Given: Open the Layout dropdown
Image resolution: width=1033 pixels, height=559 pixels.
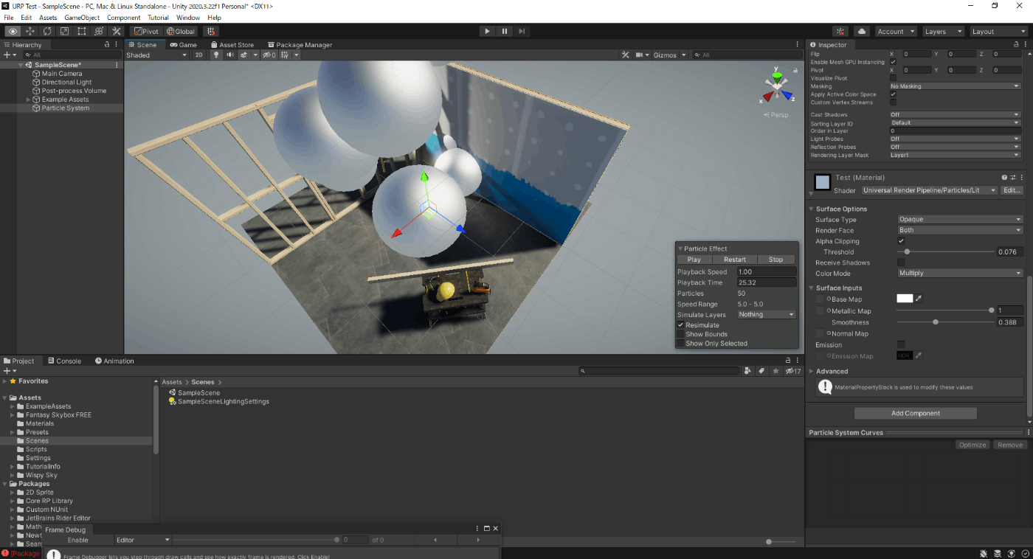Looking at the screenshot, I should (998, 32).
